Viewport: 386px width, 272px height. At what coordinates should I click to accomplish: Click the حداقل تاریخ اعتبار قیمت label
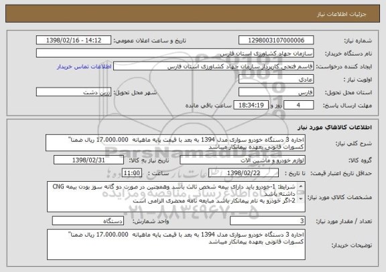340,173
